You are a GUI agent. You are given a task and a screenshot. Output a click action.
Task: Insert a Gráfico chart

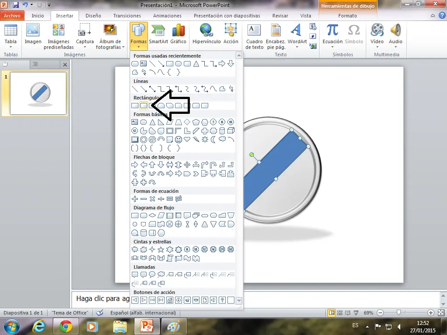click(178, 34)
